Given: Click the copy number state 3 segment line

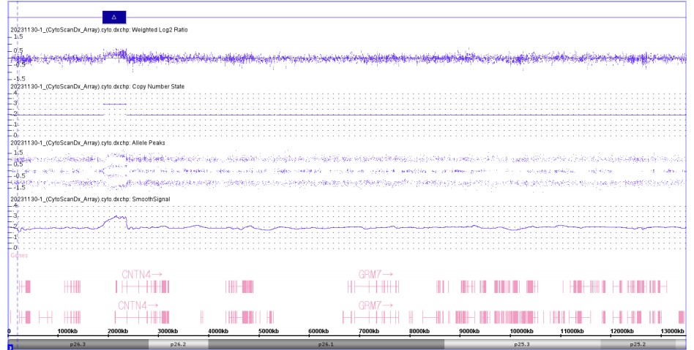Looking at the screenshot, I should click(115, 104).
